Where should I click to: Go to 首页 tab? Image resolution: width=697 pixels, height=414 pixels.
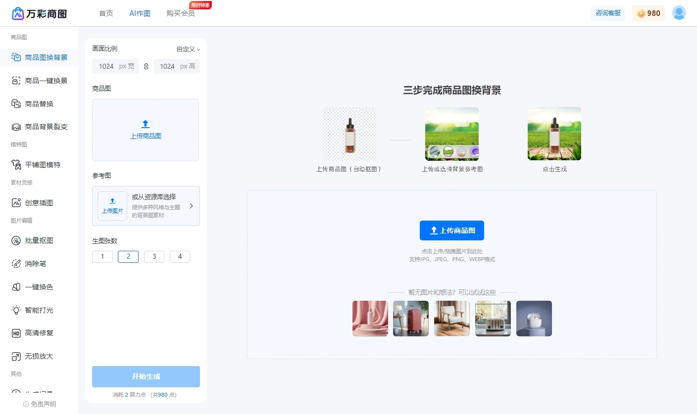click(x=106, y=13)
